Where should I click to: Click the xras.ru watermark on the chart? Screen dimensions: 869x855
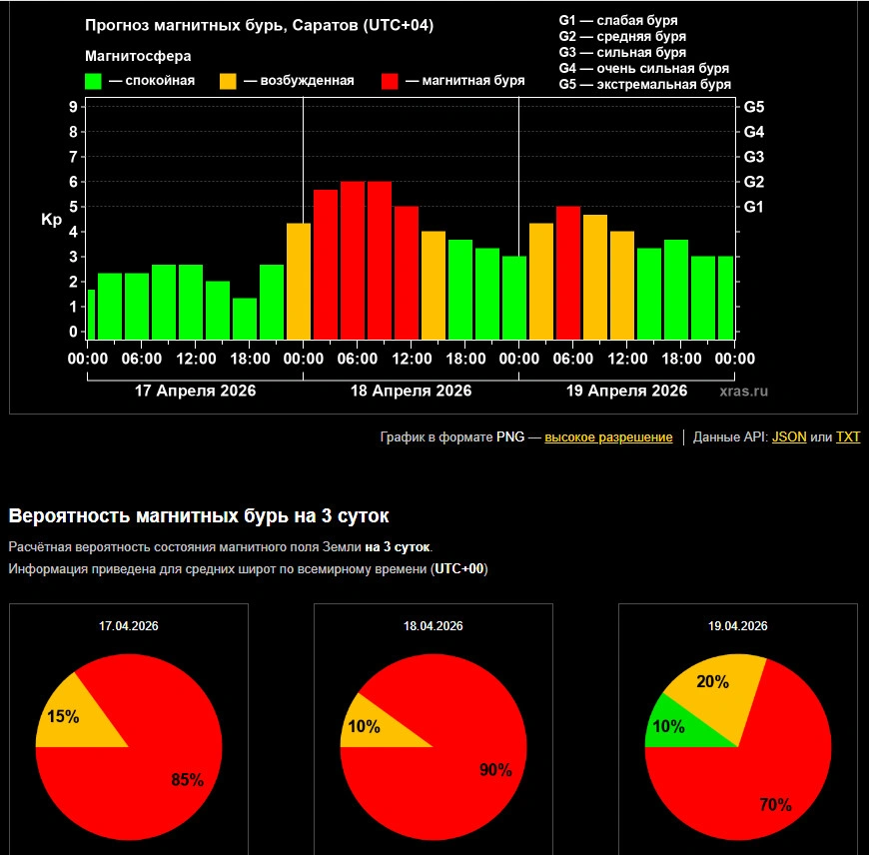click(743, 392)
